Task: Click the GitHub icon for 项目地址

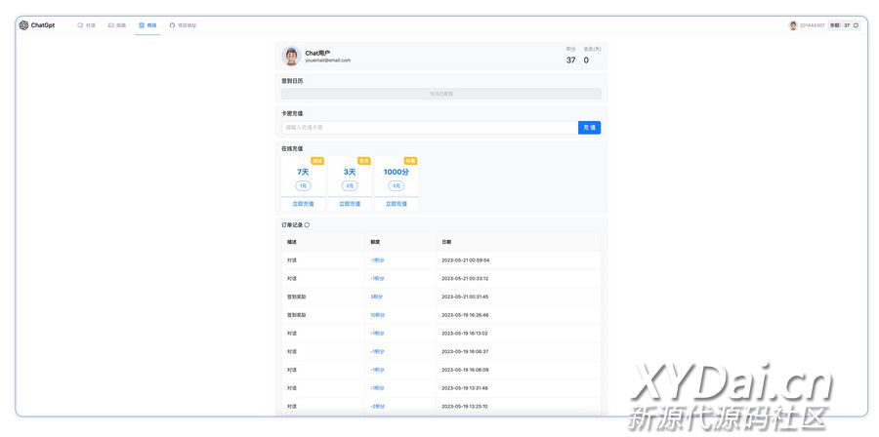Action: (x=172, y=25)
